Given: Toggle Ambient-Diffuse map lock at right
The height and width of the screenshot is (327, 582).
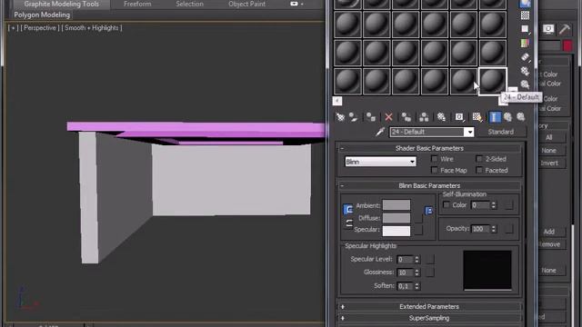Looking at the screenshot, I should (x=428, y=211).
